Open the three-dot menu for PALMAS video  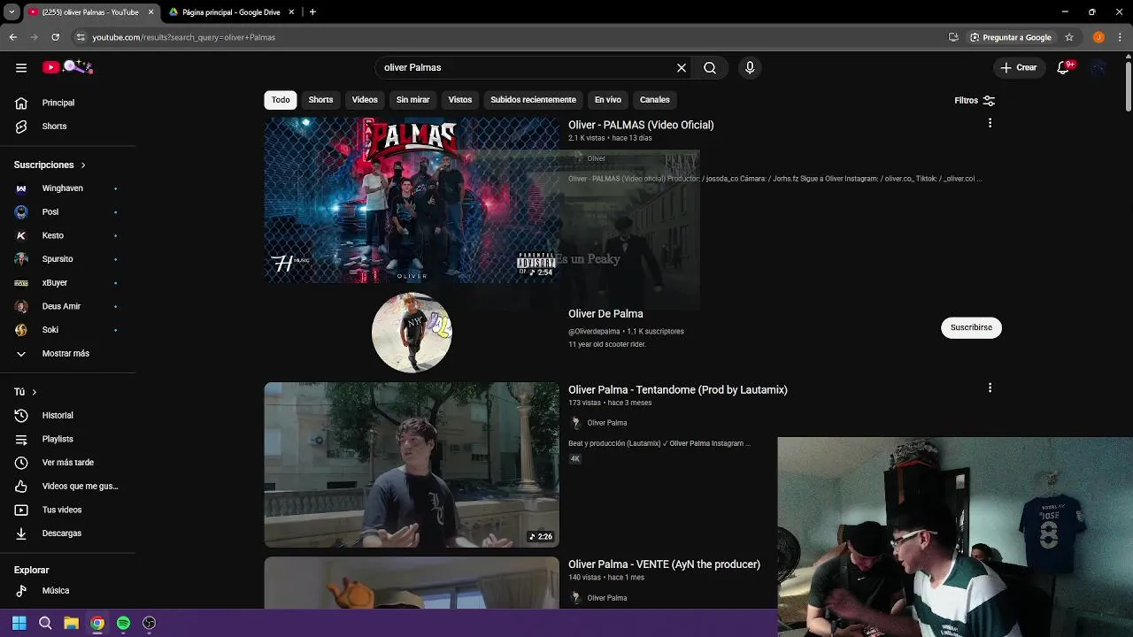click(990, 123)
